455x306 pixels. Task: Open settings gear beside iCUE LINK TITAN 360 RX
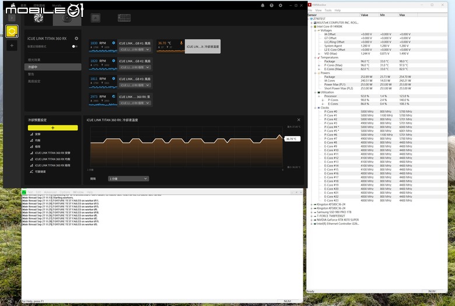[x=76, y=39]
